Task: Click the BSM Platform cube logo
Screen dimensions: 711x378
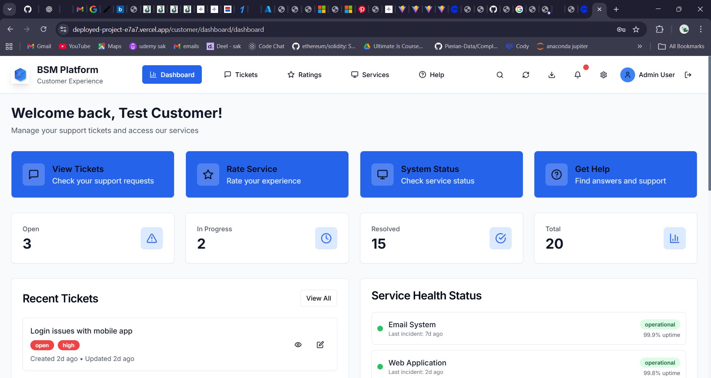Action: [20, 75]
